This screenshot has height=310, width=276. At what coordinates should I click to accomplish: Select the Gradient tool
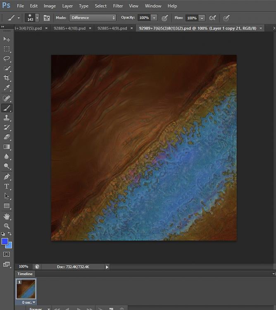[x=7, y=147]
